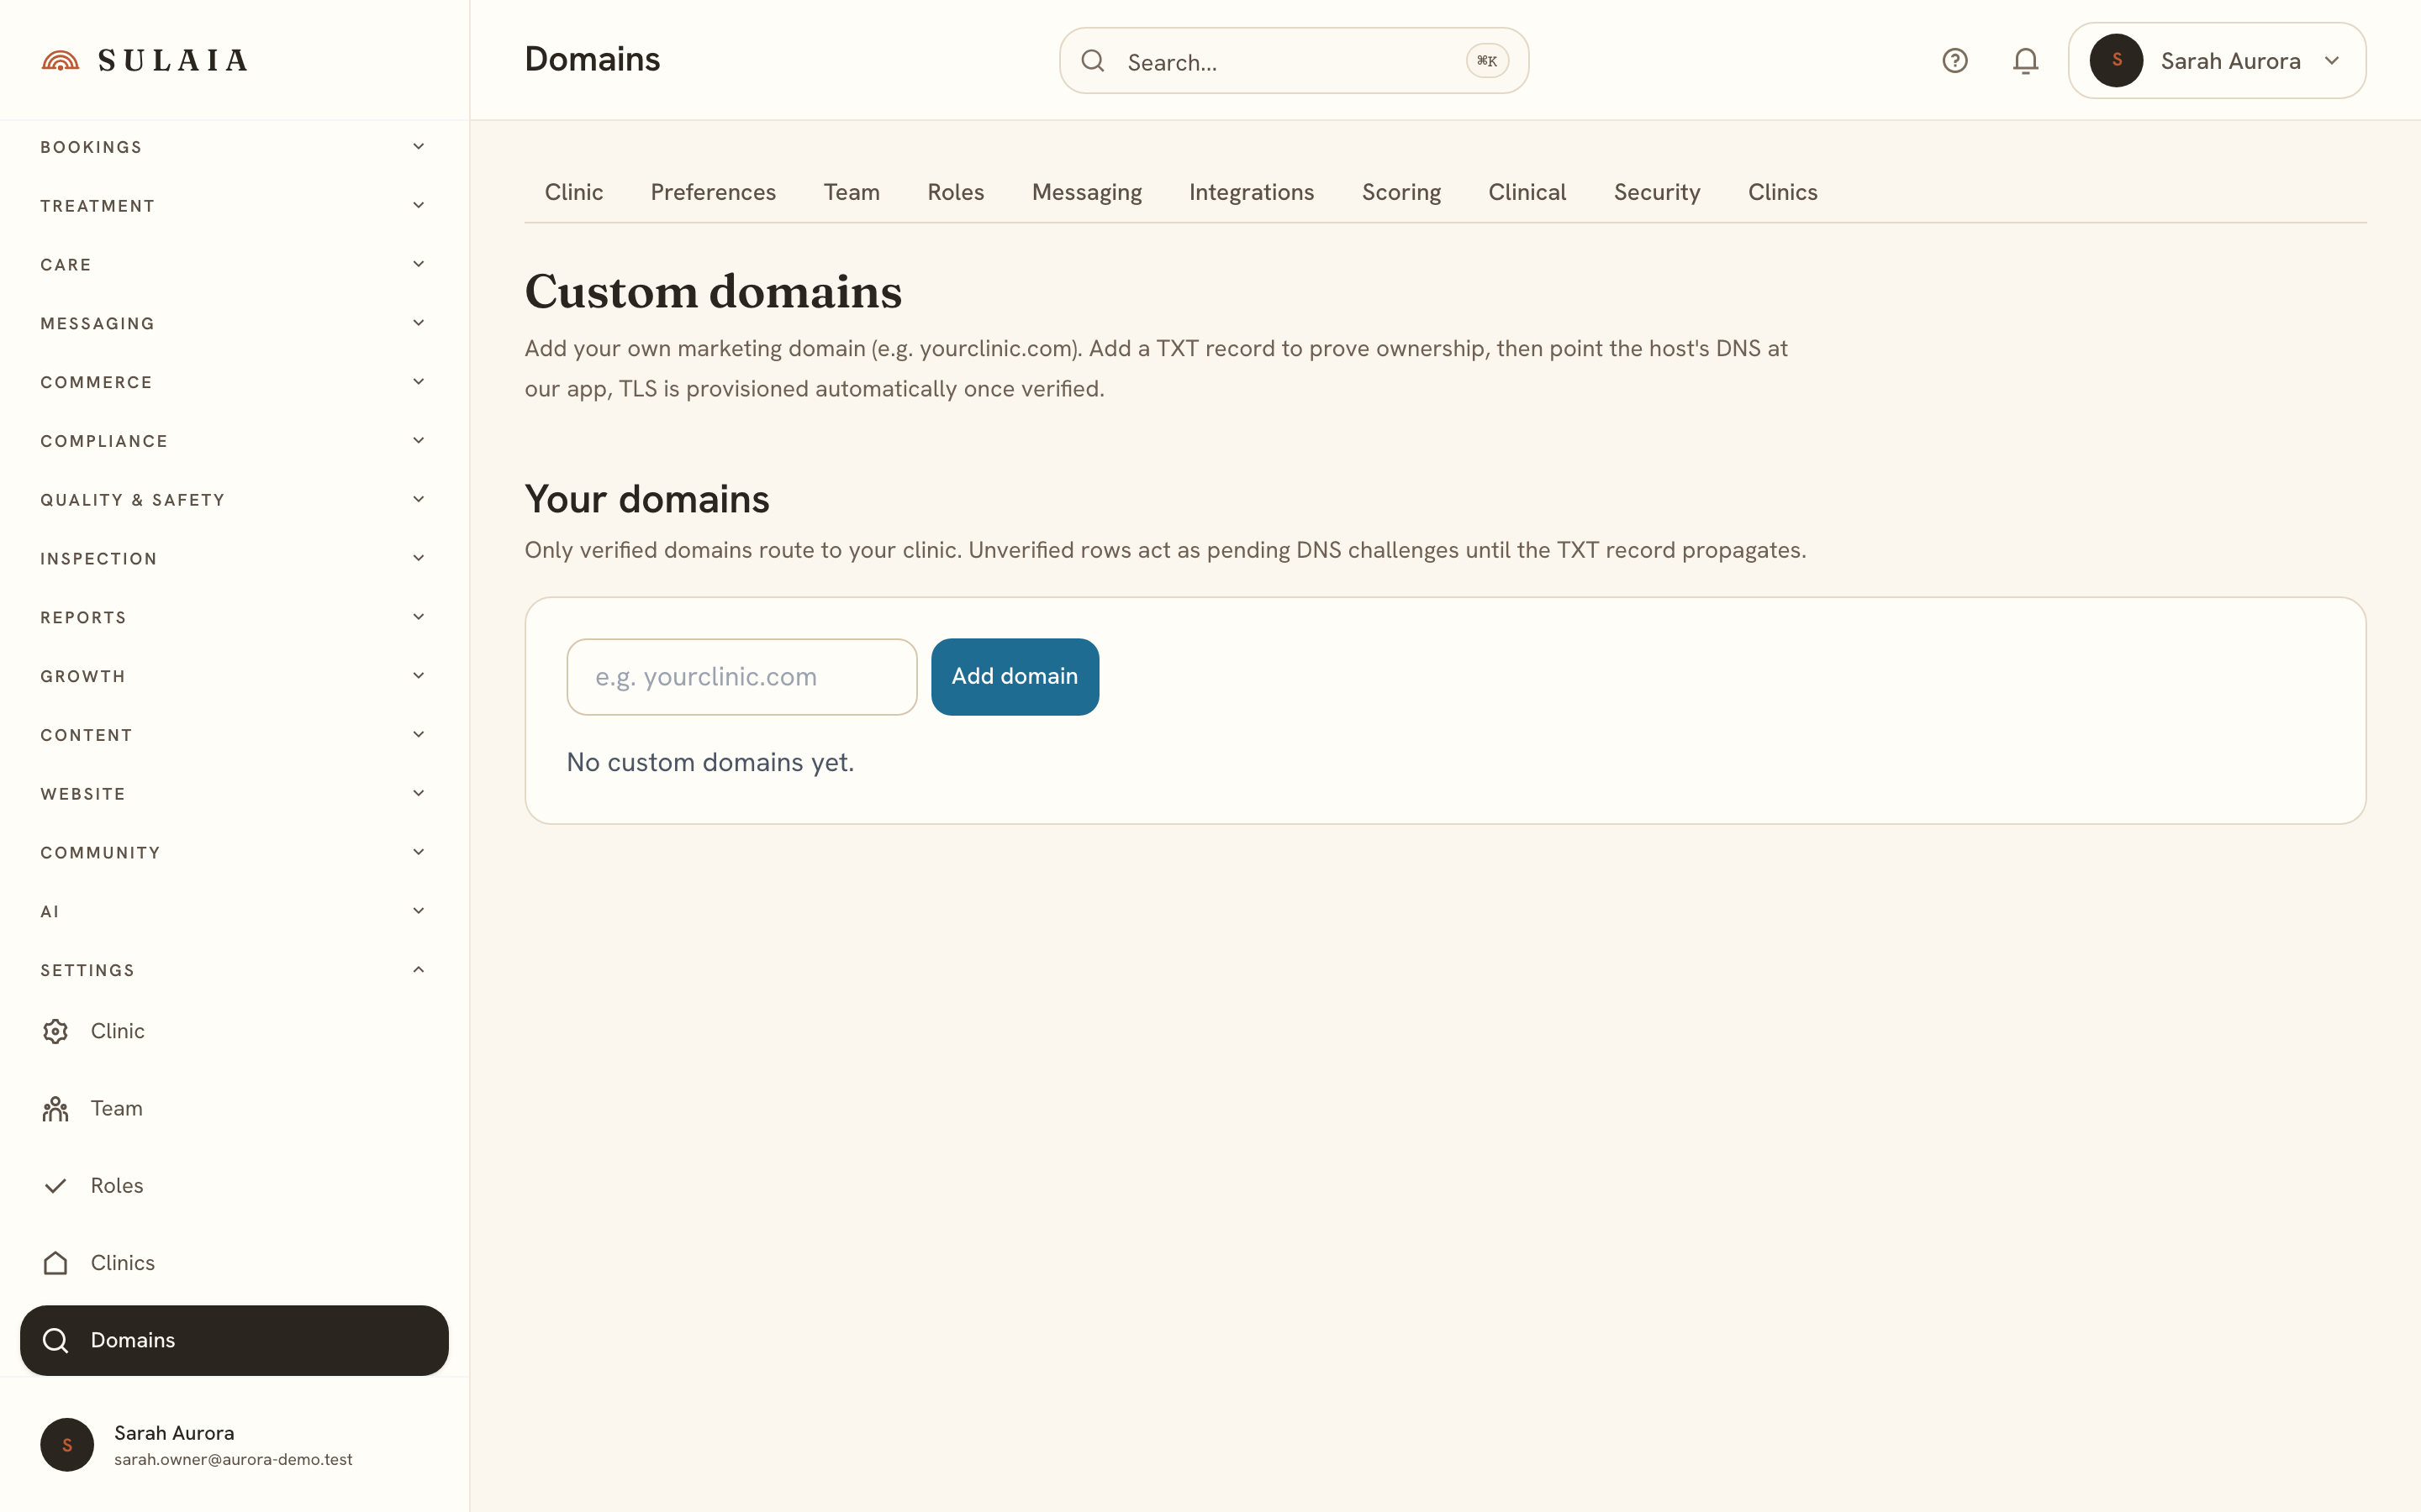Click the Domains magnifier icon in sidebar
This screenshot has height=1512, width=2421.
[x=56, y=1340]
